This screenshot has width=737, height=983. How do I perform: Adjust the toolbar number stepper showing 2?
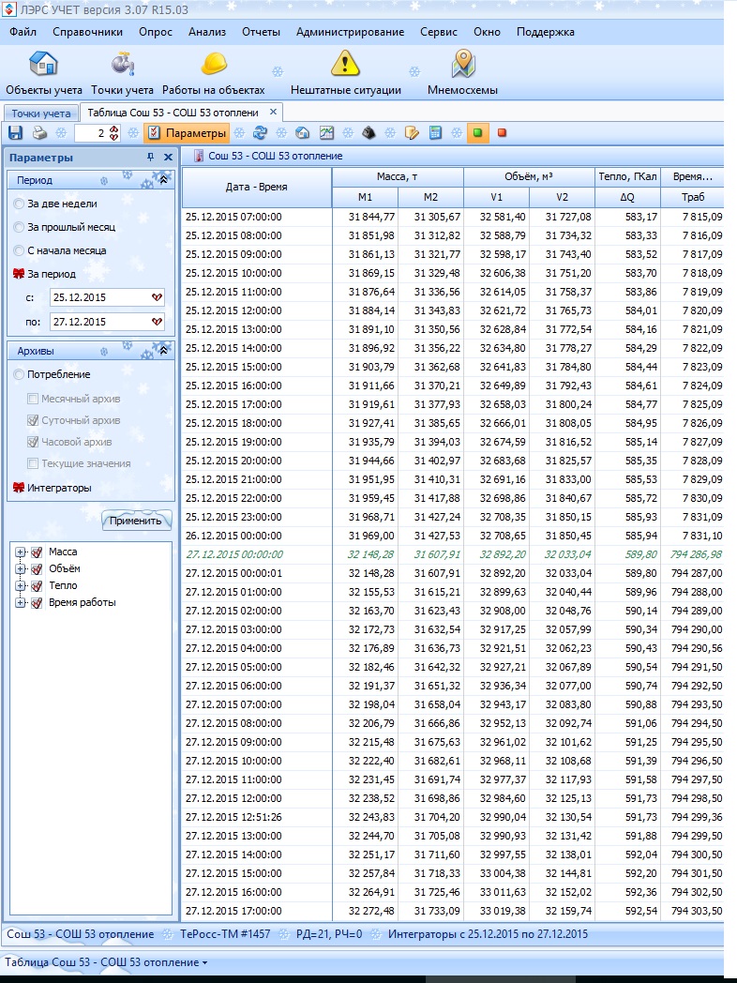coord(114,133)
